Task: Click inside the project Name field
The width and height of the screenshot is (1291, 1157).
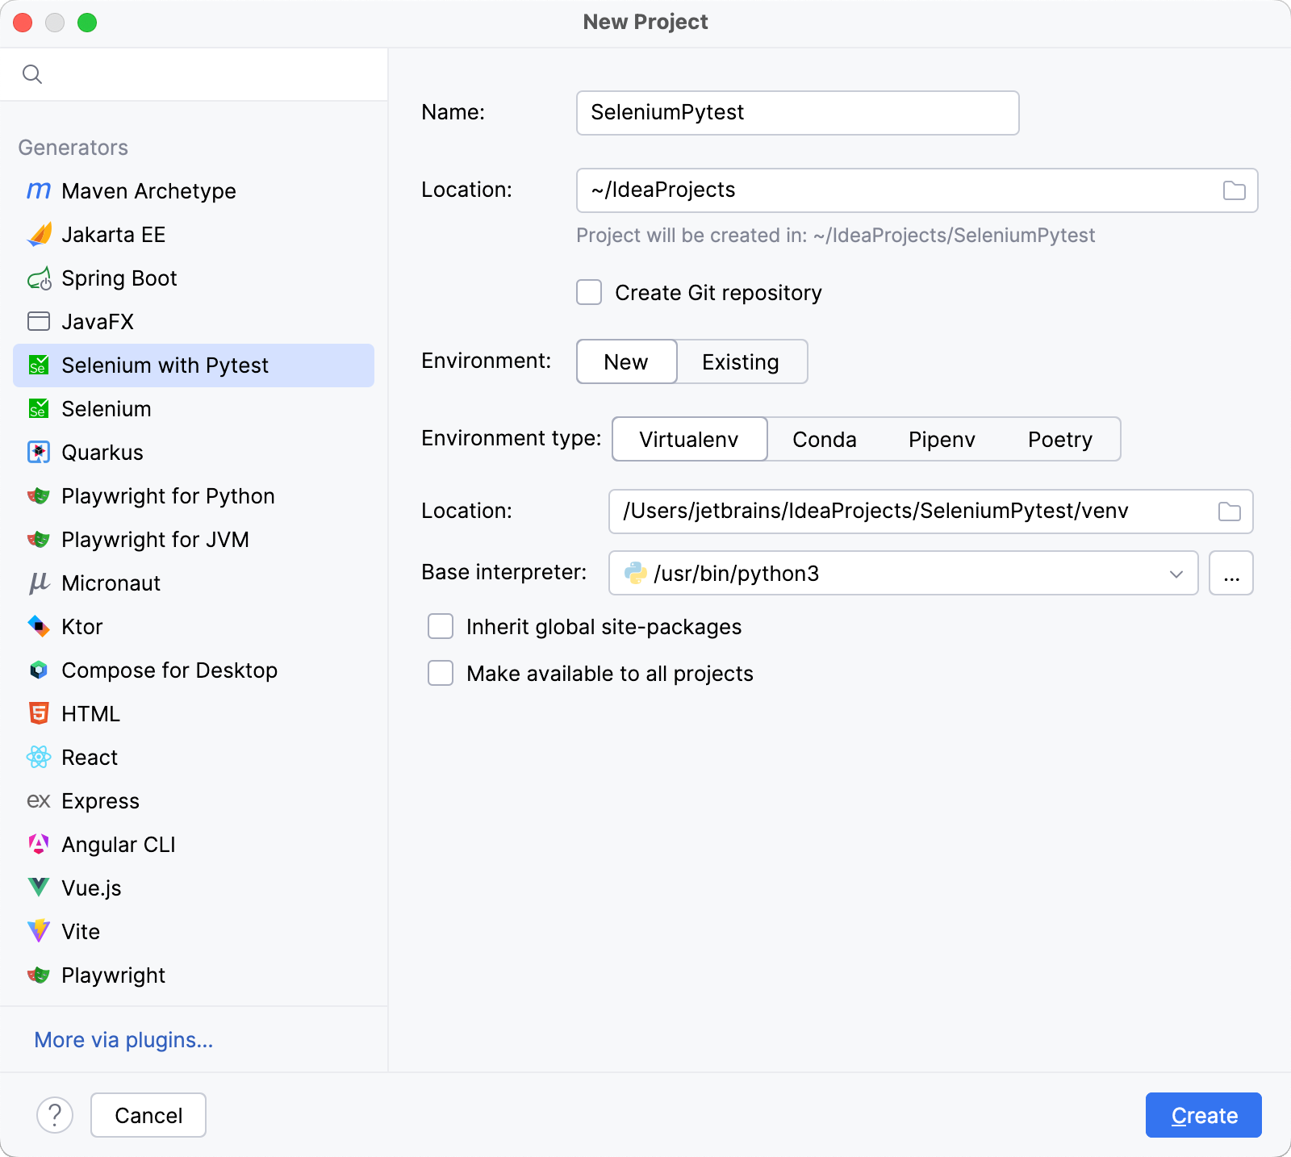Action: [x=796, y=112]
